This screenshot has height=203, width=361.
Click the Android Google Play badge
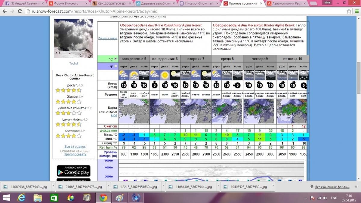pyautogui.click(x=73, y=171)
